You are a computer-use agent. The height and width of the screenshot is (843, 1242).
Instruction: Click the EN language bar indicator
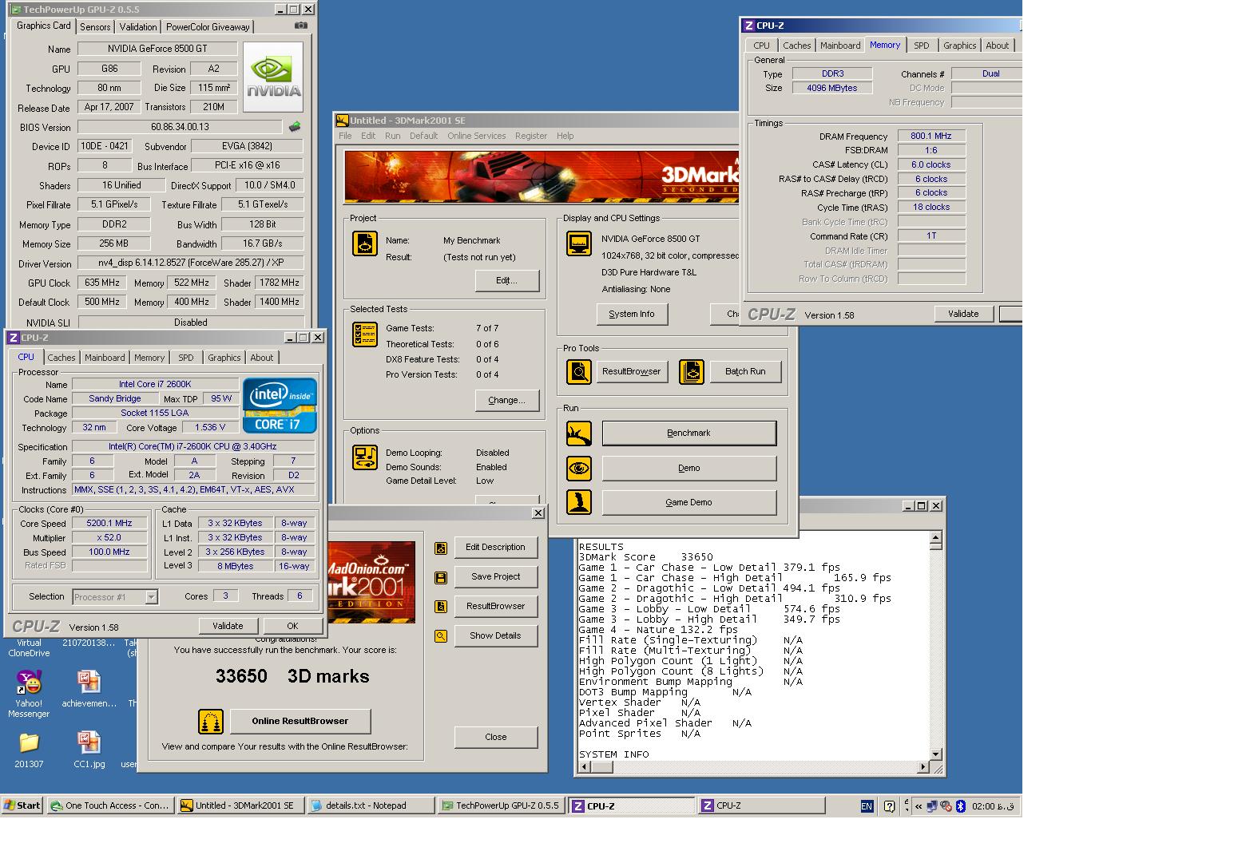click(x=867, y=806)
